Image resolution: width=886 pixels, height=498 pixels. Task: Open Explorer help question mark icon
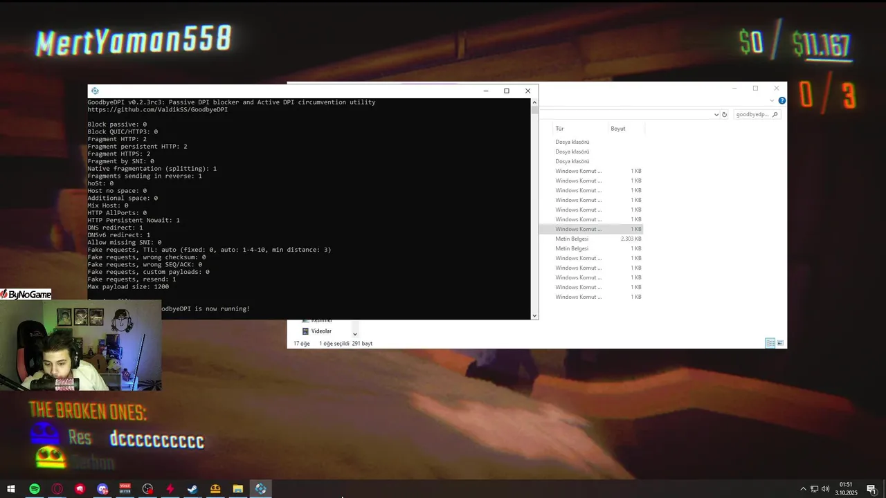(x=782, y=101)
